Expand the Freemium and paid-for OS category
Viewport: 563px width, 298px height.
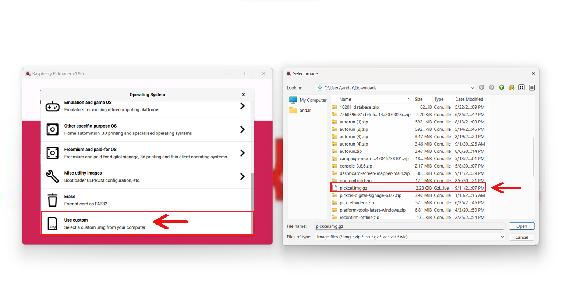[x=242, y=153]
